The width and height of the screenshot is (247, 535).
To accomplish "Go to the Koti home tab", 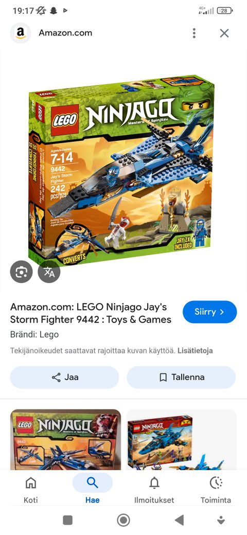I will tap(31, 490).
